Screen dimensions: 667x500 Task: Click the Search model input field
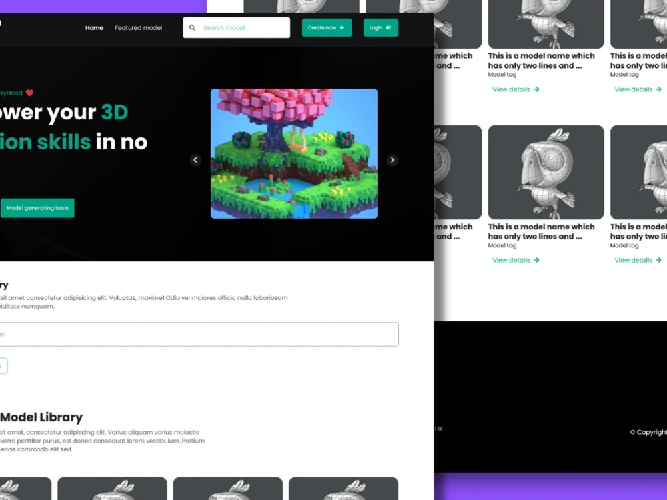237,27
